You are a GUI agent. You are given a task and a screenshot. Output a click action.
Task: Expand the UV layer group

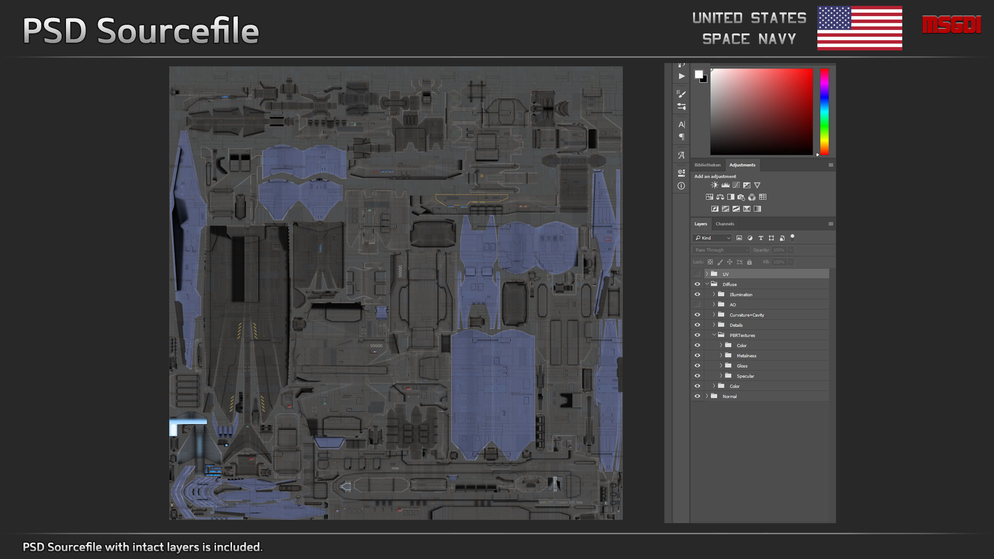coord(707,274)
